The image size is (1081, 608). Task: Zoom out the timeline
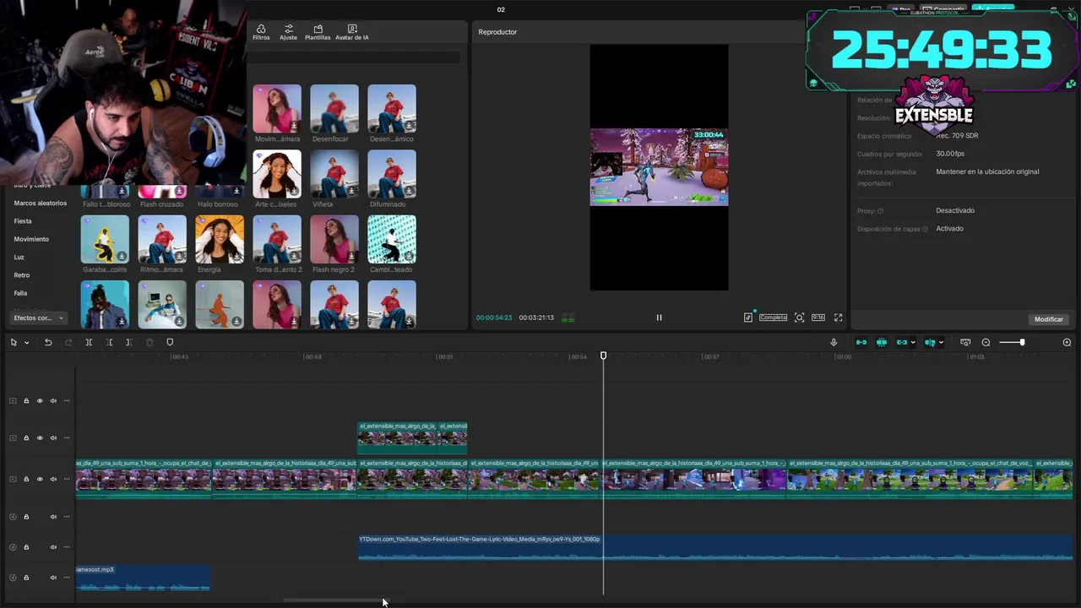pyautogui.click(x=986, y=342)
